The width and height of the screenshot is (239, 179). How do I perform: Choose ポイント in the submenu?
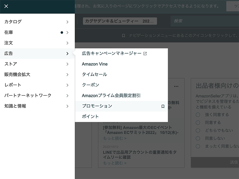point(122,117)
